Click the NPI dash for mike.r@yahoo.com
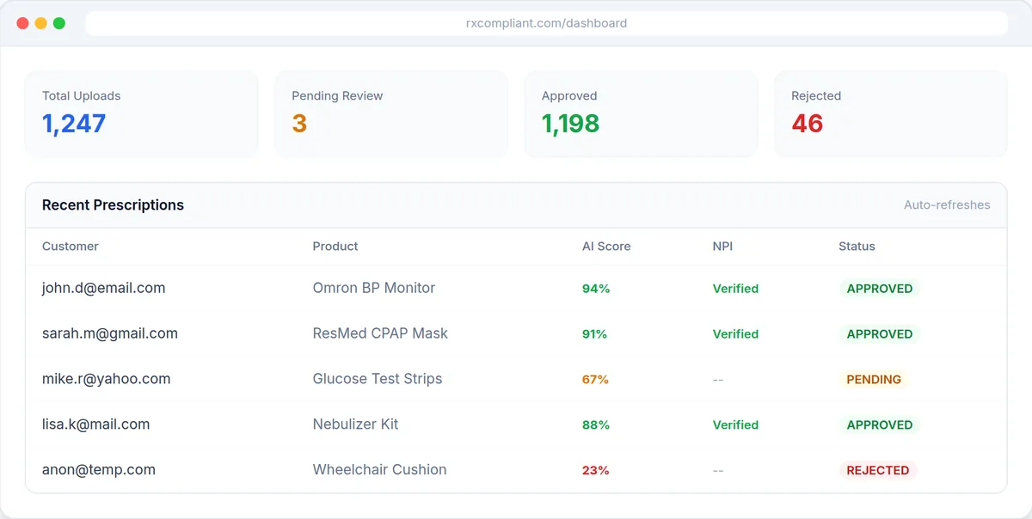 [718, 380]
